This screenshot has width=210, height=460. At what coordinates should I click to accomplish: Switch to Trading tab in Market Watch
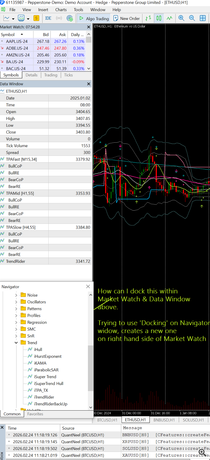pos(51,75)
